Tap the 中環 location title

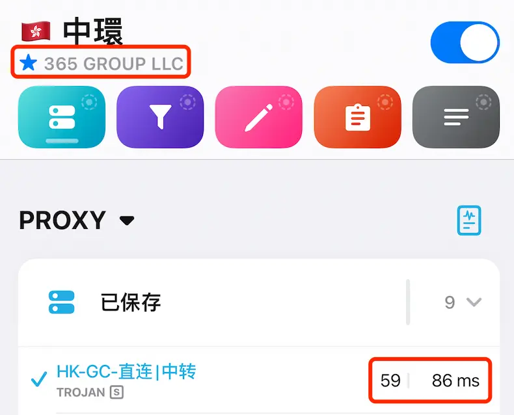point(93,31)
